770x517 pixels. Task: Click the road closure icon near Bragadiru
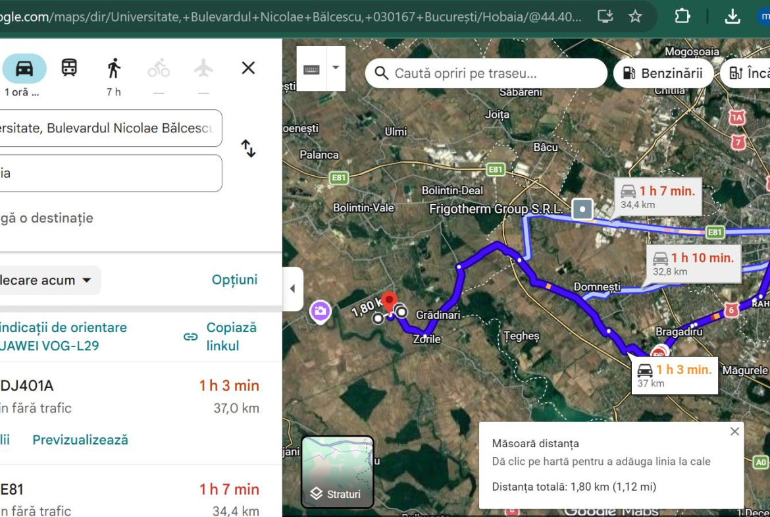659,352
